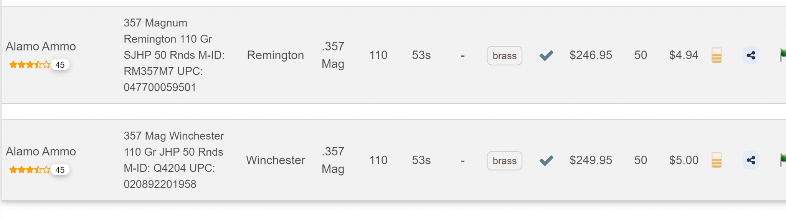
Task: Open 357 Magnum Remington 110 Gr SJHP listing
Action: [x=174, y=55]
